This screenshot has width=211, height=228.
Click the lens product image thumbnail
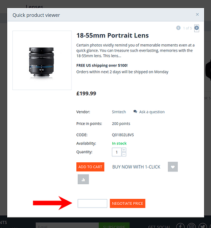(42, 60)
